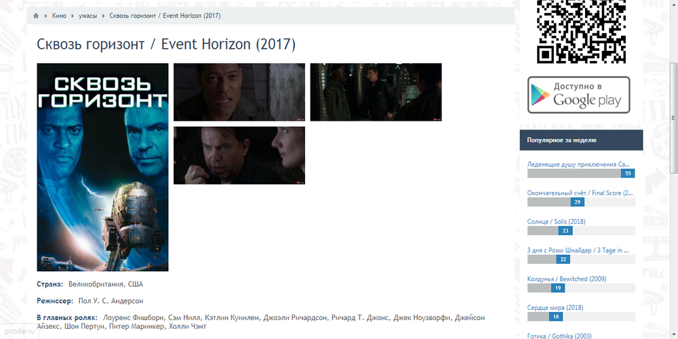
Task: Click the QR code image
Action: tap(581, 31)
